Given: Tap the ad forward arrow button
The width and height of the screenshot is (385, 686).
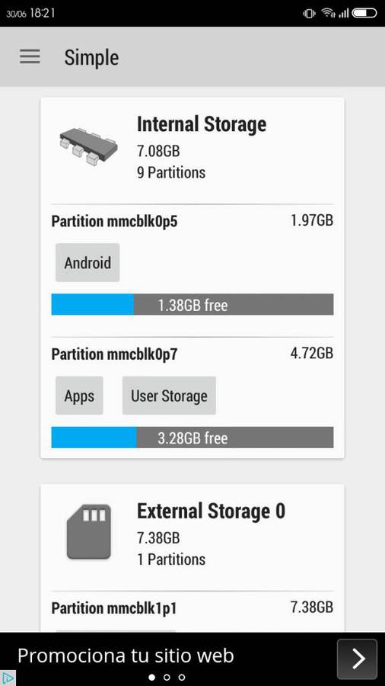Looking at the screenshot, I should pos(357,659).
